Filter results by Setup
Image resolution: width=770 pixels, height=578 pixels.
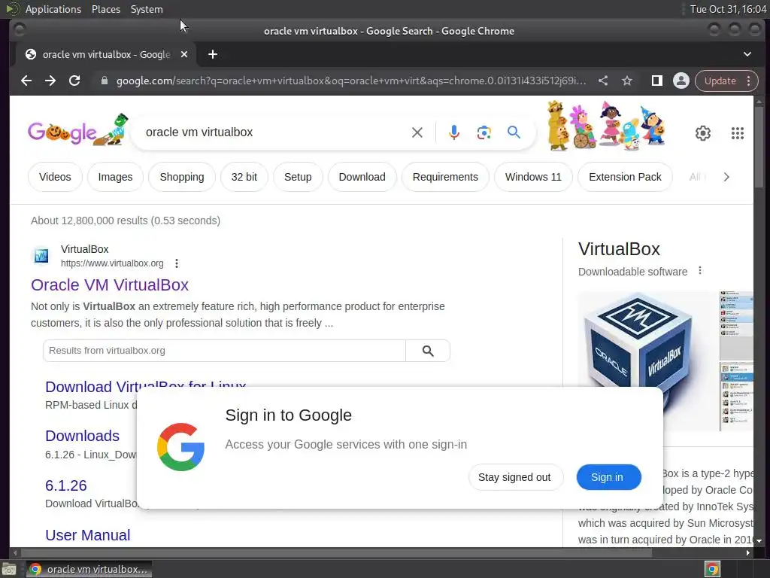click(298, 177)
